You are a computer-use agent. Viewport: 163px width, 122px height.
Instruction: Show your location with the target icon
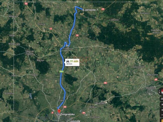click(x=162, y=105)
